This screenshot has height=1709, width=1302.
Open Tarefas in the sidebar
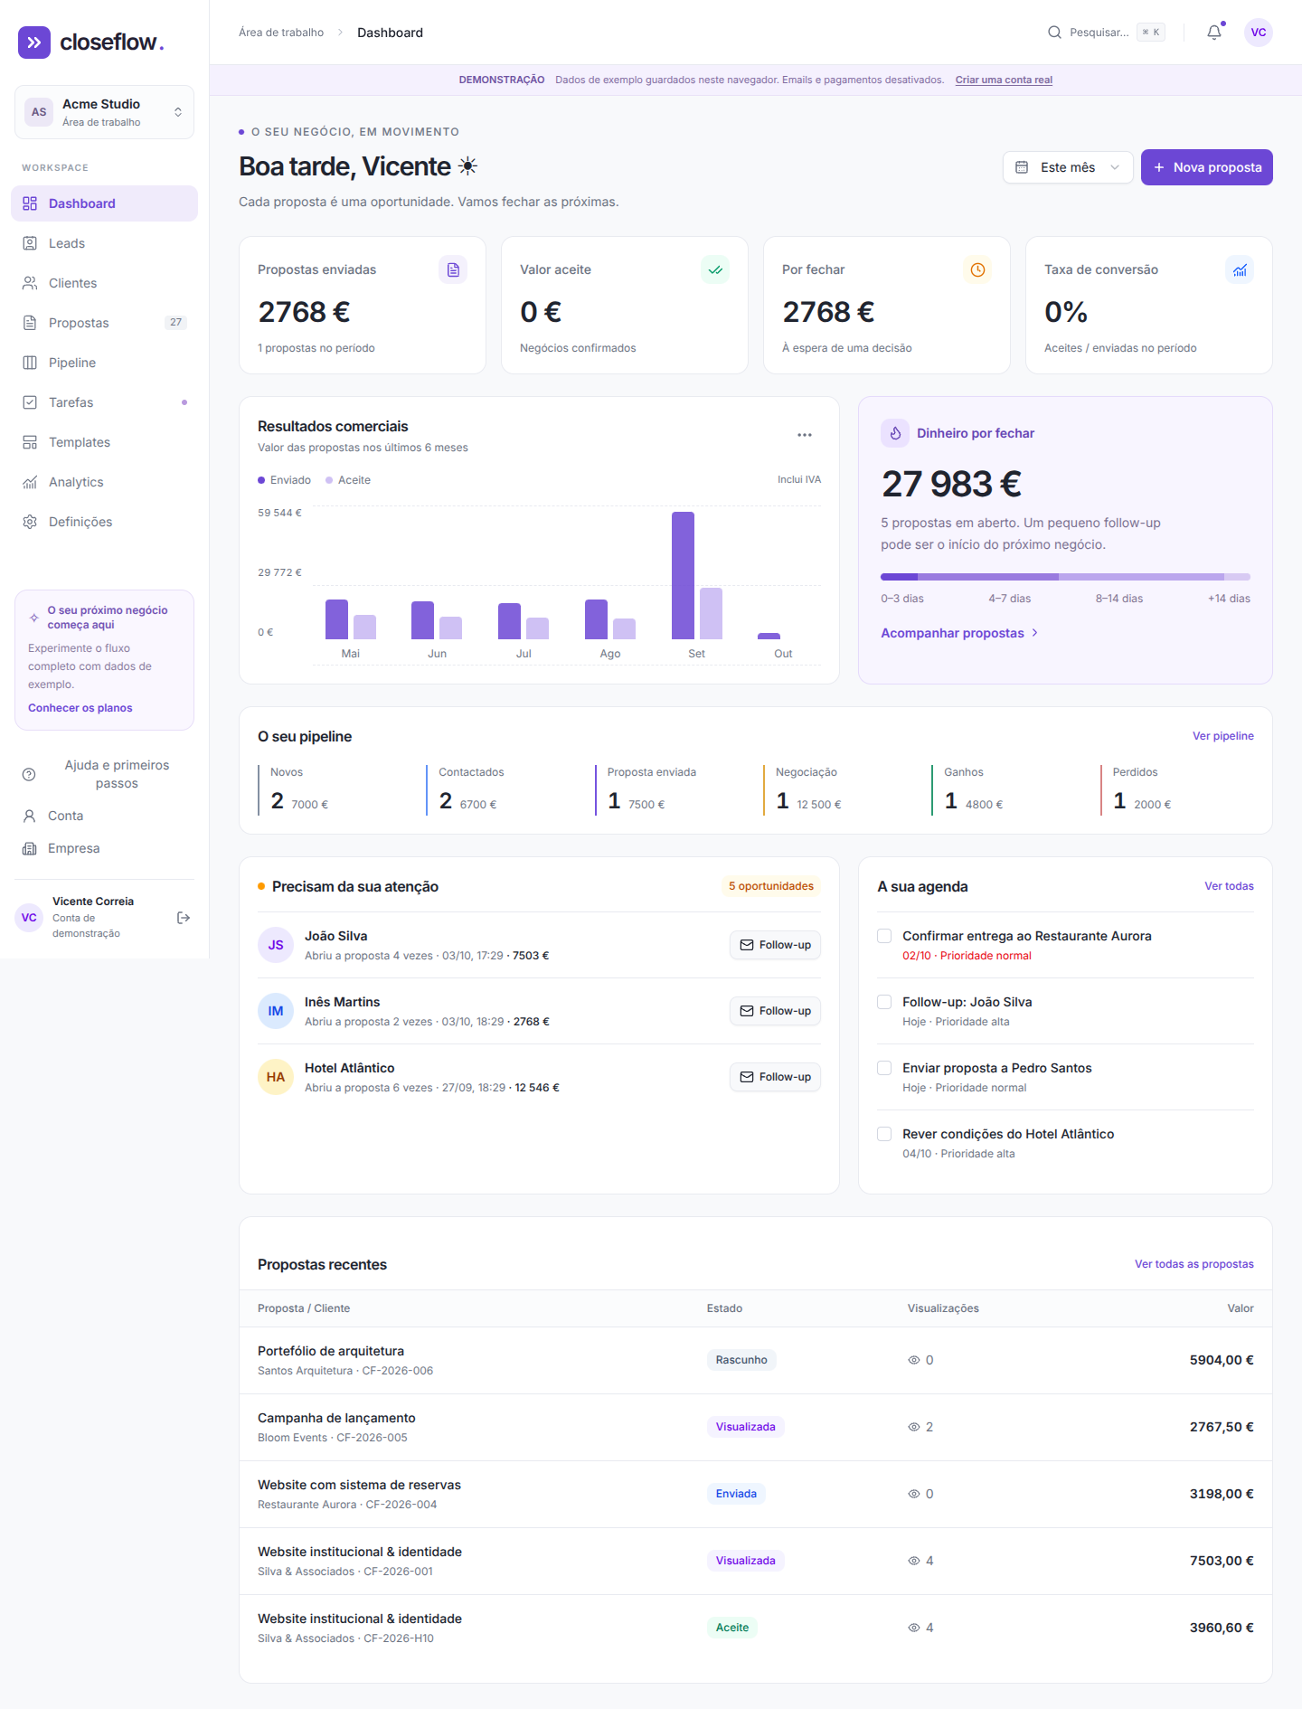pyautogui.click(x=104, y=402)
